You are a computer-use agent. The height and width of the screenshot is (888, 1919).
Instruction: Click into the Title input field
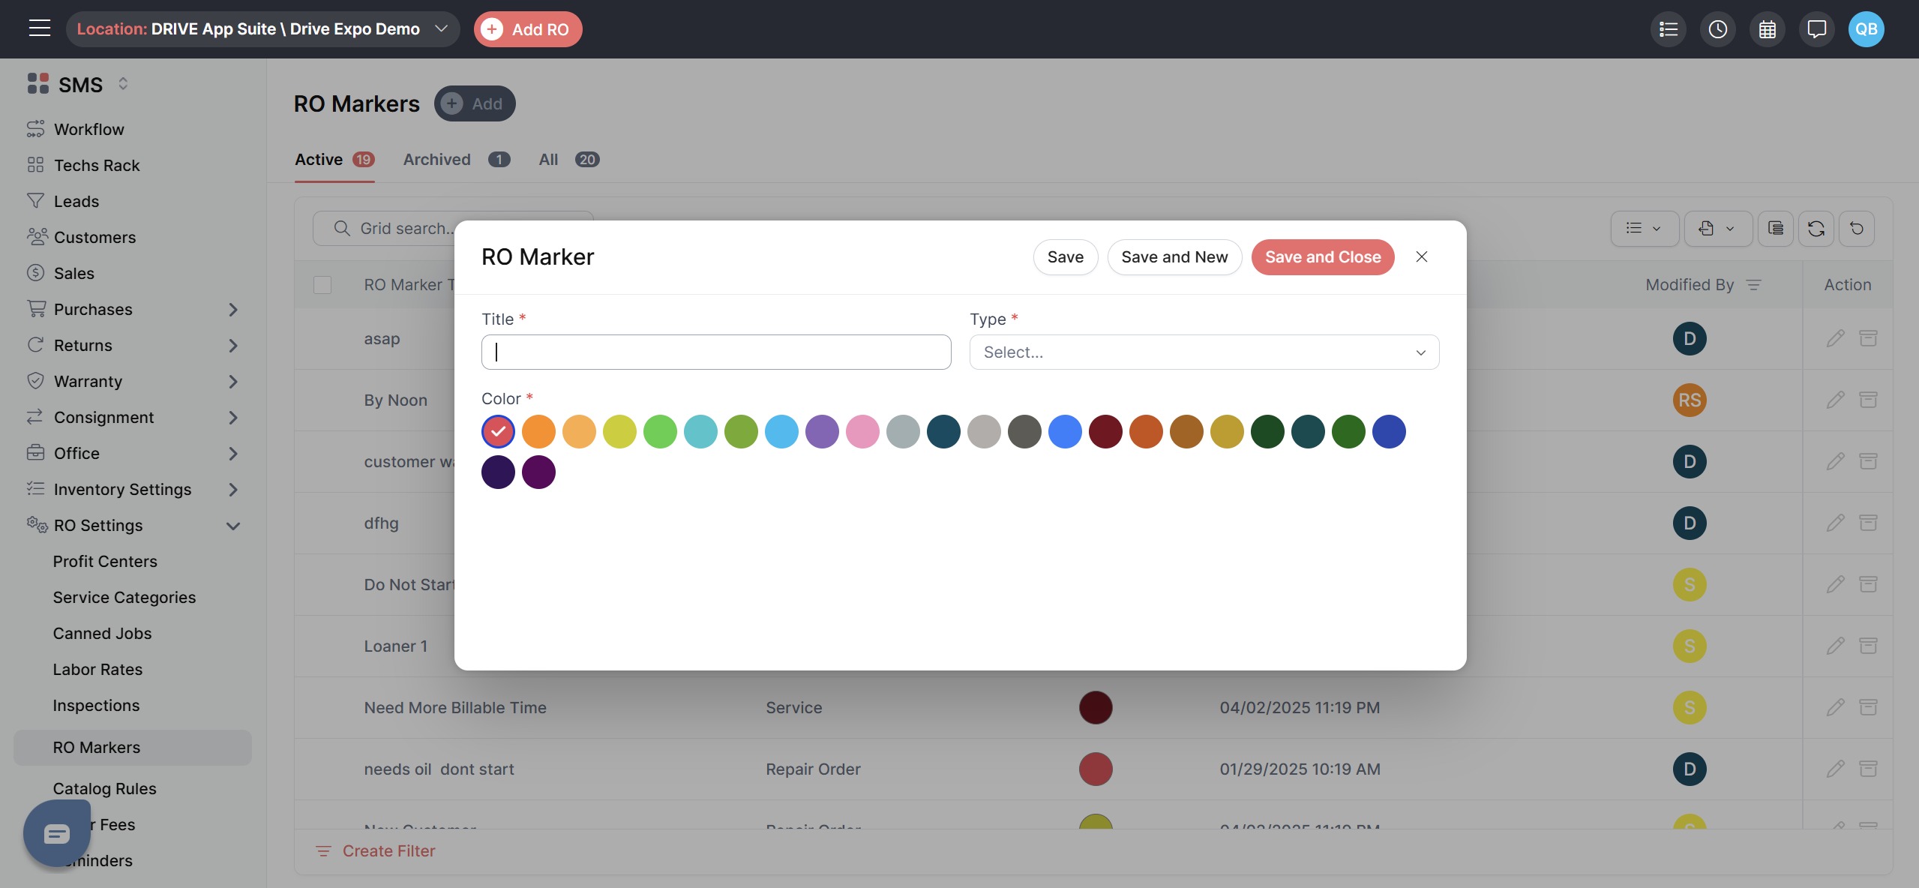tap(715, 352)
